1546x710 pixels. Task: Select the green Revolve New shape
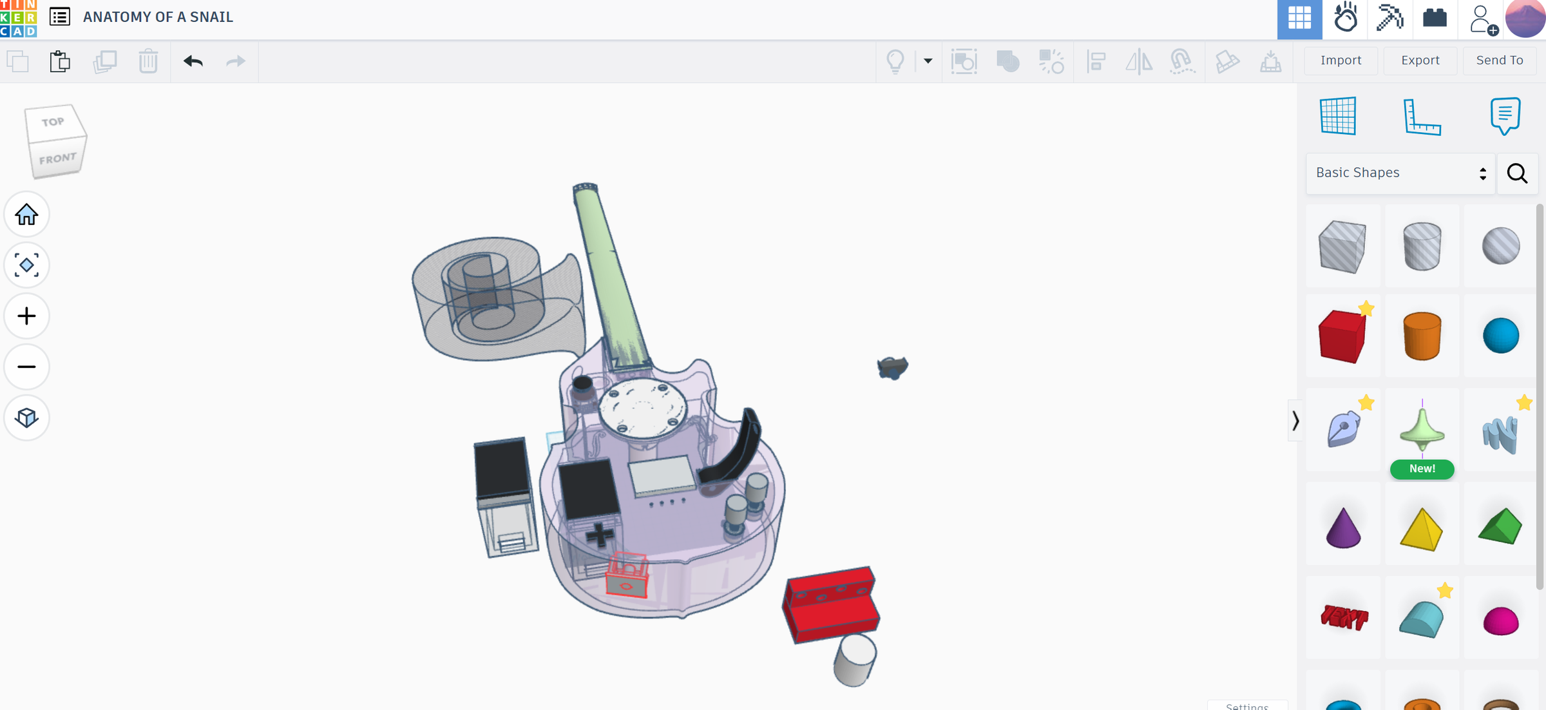(1422, 430)
